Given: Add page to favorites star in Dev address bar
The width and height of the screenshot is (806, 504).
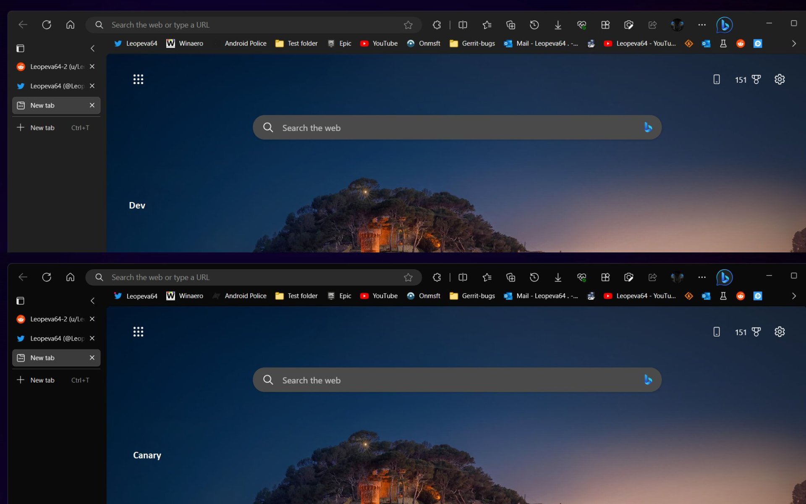Looking at the screenshot, I should [x=408, y=25].
